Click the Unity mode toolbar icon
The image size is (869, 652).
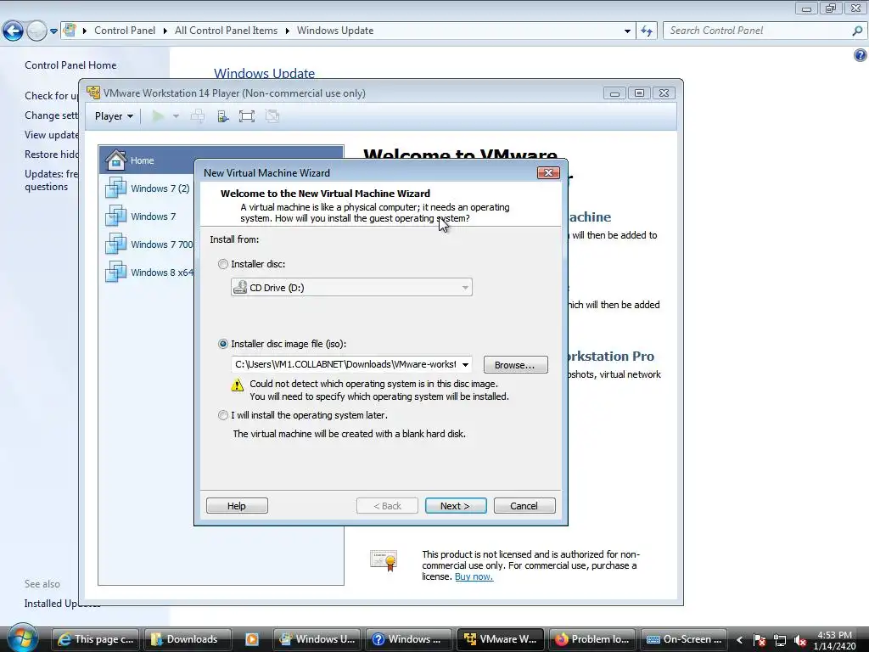pos(272,115)
